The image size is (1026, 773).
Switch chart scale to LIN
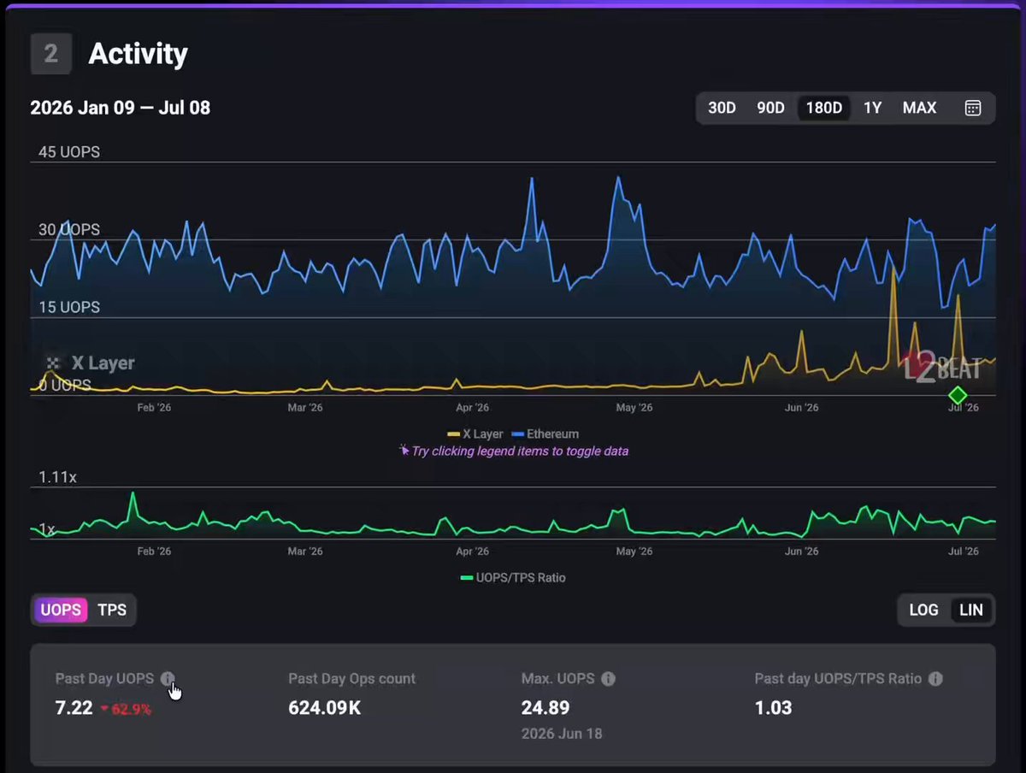tap(971, 610)
